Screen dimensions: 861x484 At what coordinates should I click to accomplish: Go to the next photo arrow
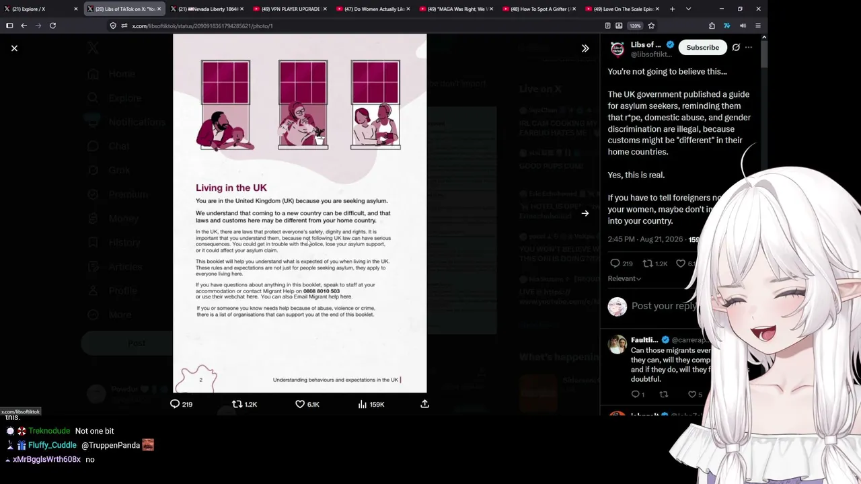pyautogui.click(x=585, y=214)
